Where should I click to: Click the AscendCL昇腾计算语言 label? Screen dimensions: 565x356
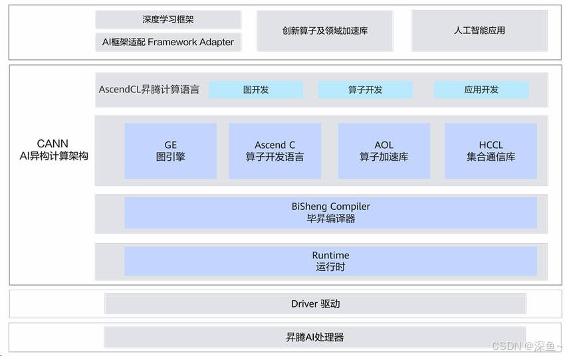(149, 89)
